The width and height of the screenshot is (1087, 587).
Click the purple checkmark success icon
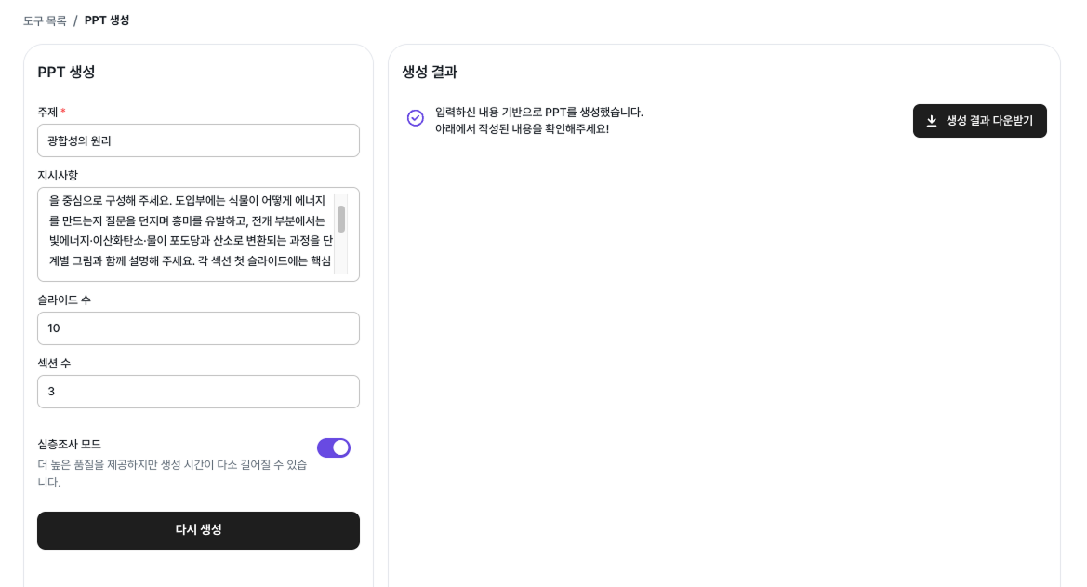click(415, 118)
